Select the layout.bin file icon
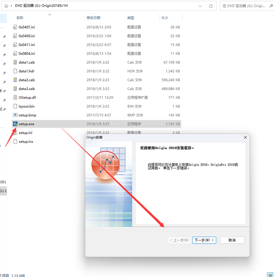The width and height of the screenshot is (274, 277). point(15,106)
